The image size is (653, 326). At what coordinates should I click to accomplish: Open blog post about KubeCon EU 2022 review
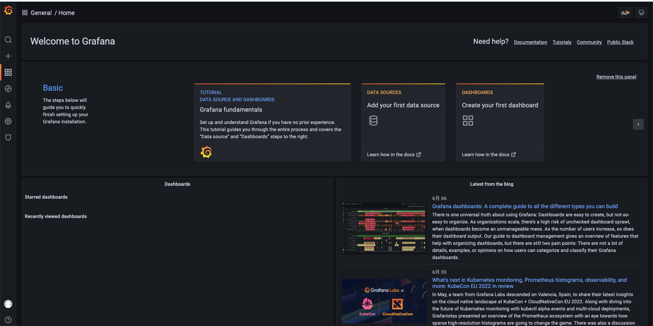tap(530, 283)
